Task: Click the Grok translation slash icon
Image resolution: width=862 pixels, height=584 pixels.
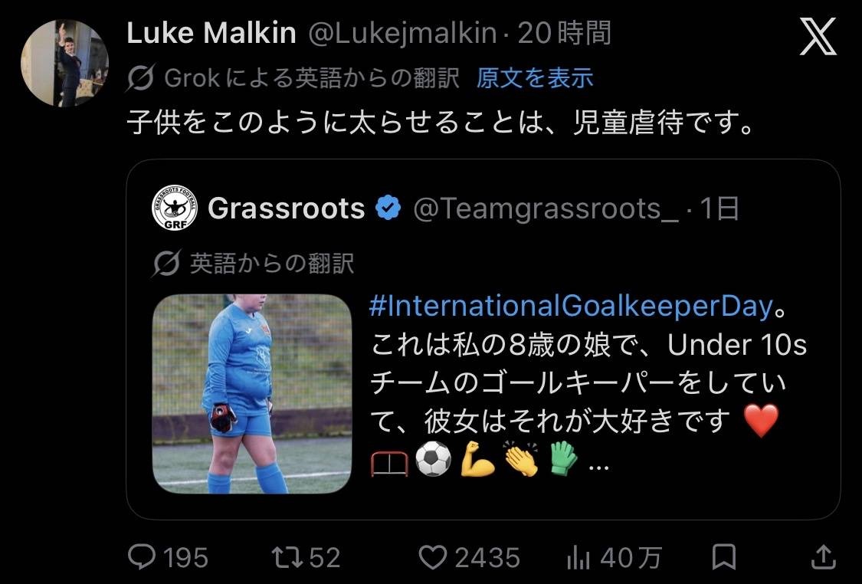Action: pos(142,77)
